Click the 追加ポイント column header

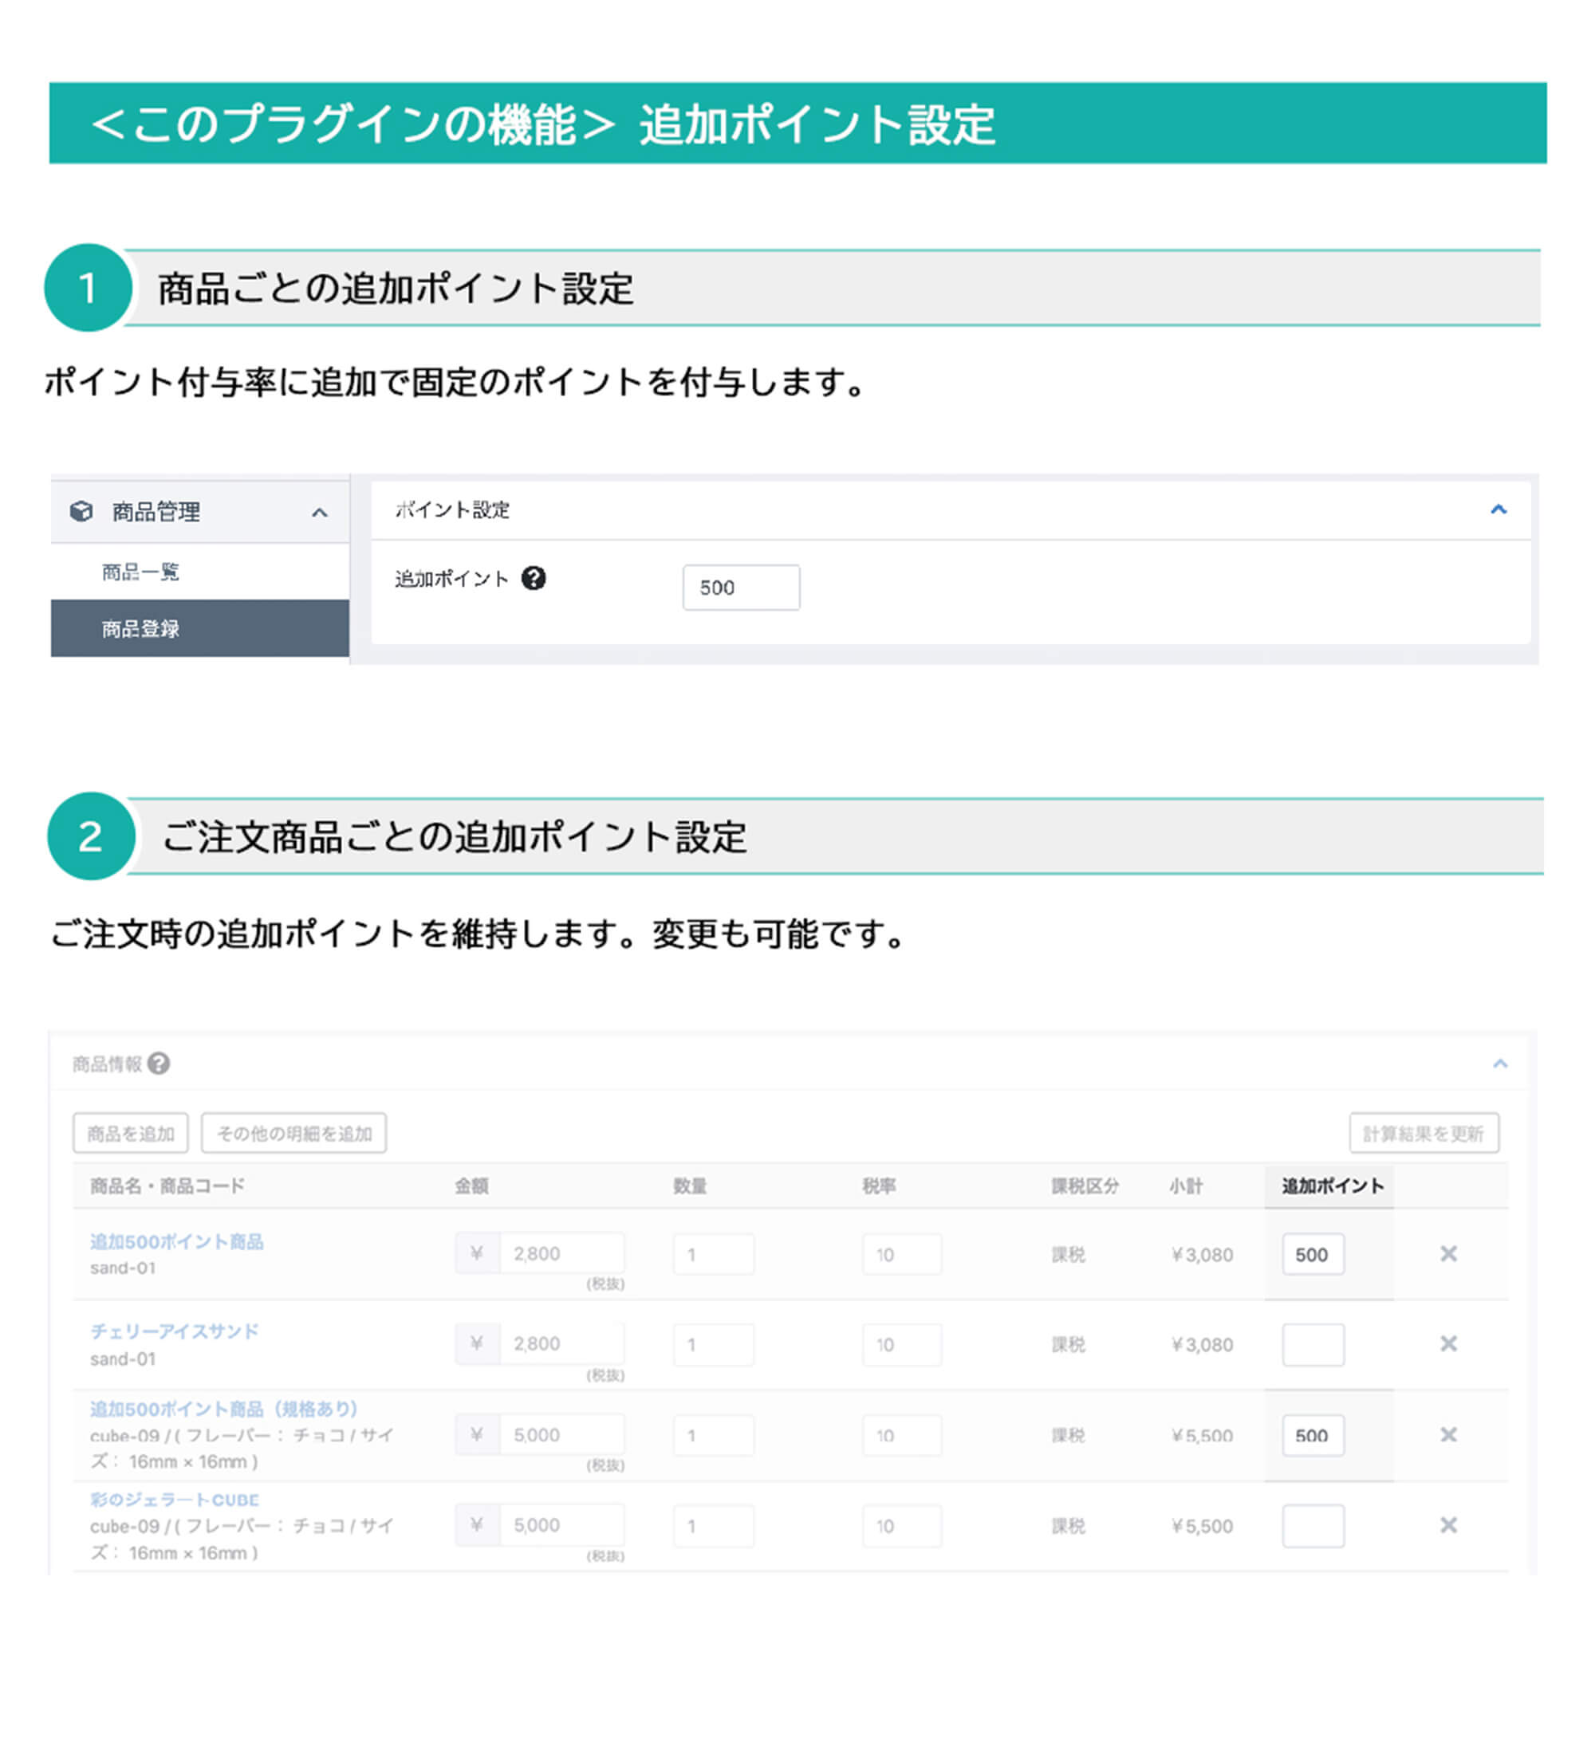coord(1333,1186)
